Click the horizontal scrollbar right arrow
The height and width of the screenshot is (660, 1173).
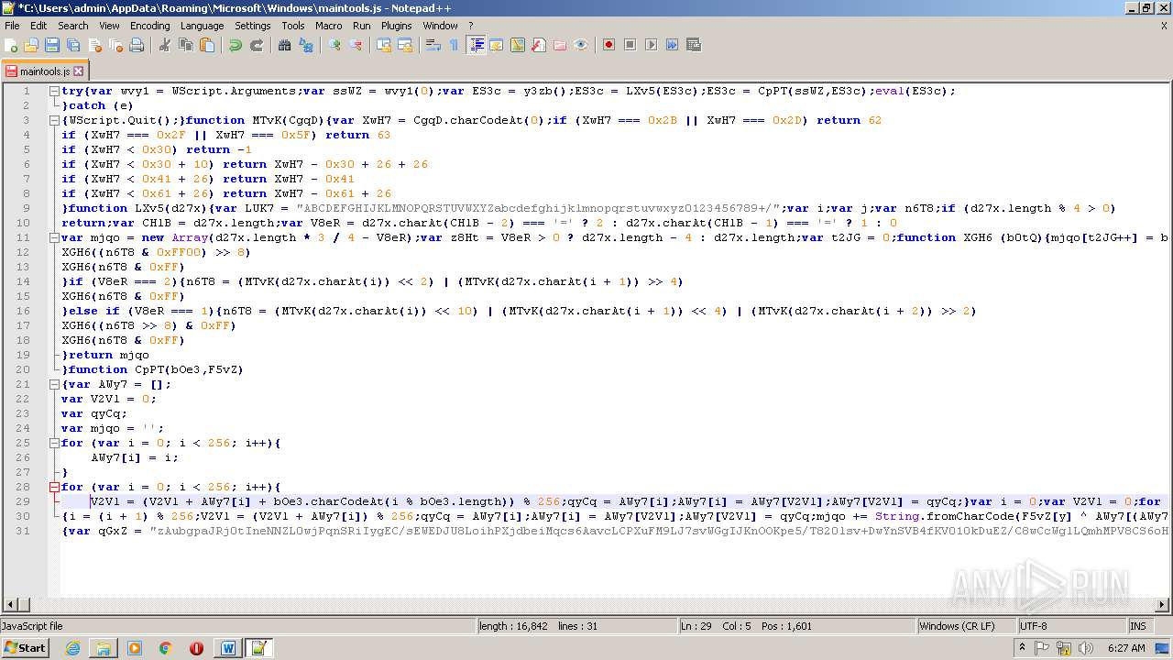(1163, 604)
